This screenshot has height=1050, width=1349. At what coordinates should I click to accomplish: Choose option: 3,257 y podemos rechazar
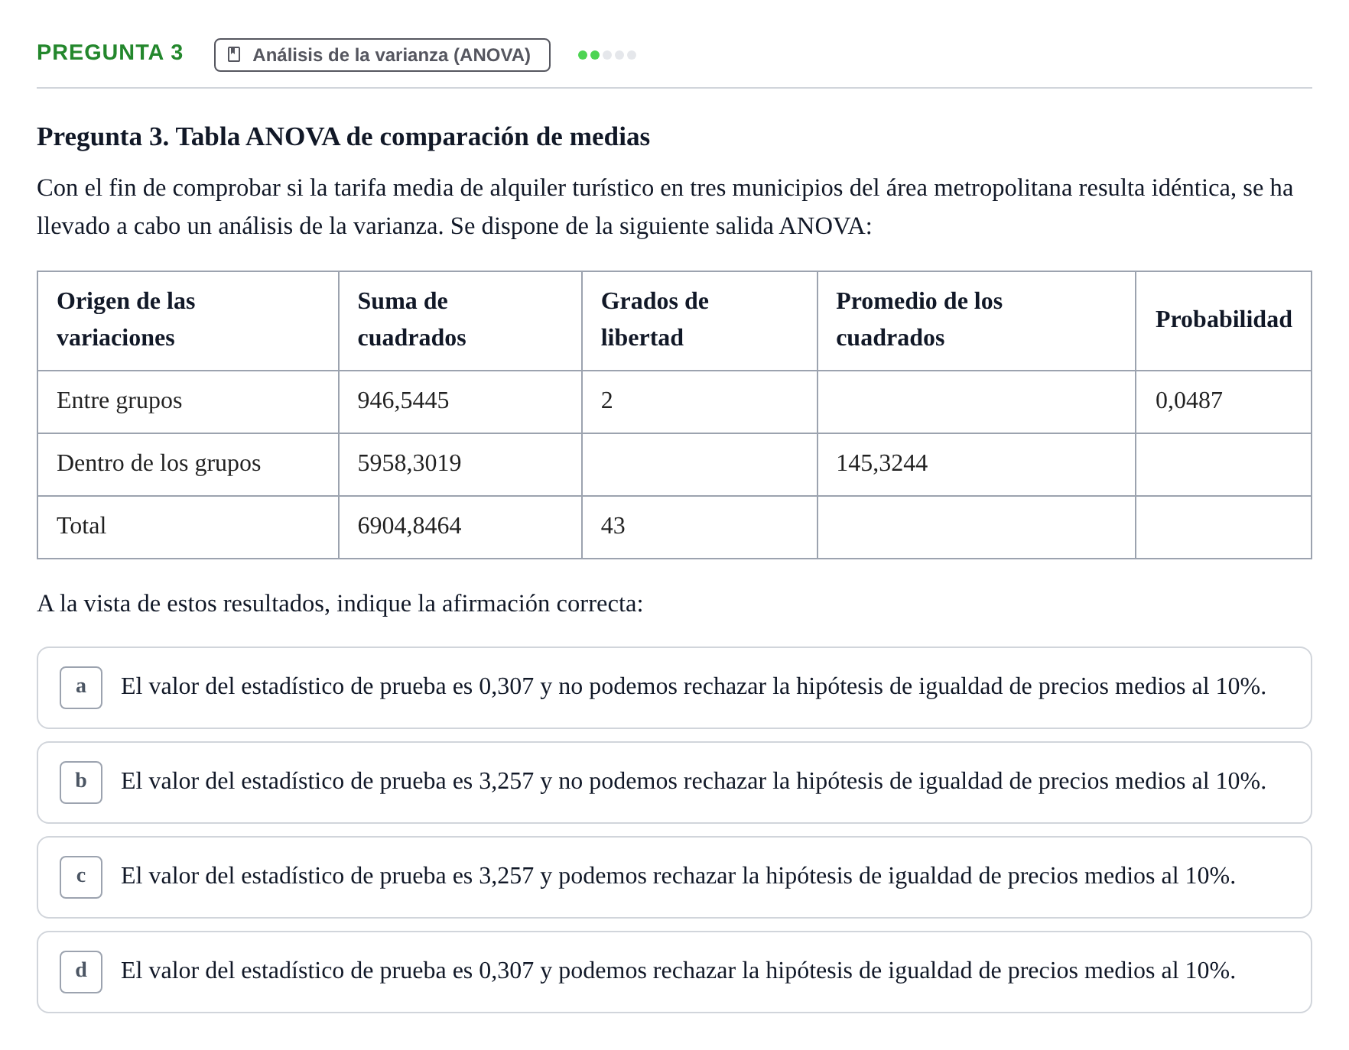(x=674, y=877)
